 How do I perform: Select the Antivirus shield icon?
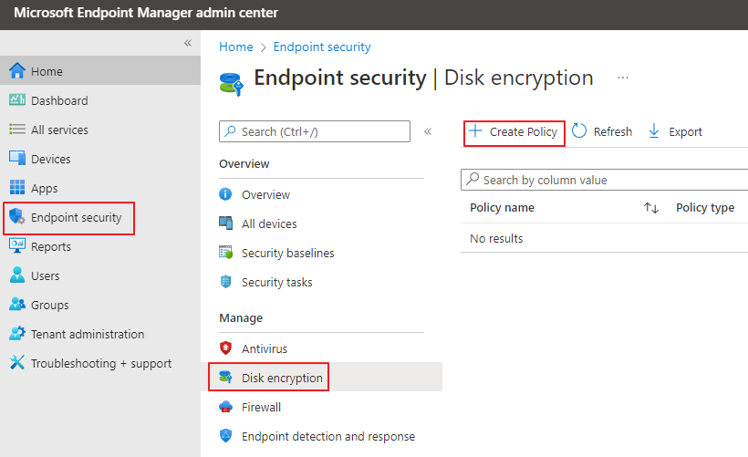226,348
